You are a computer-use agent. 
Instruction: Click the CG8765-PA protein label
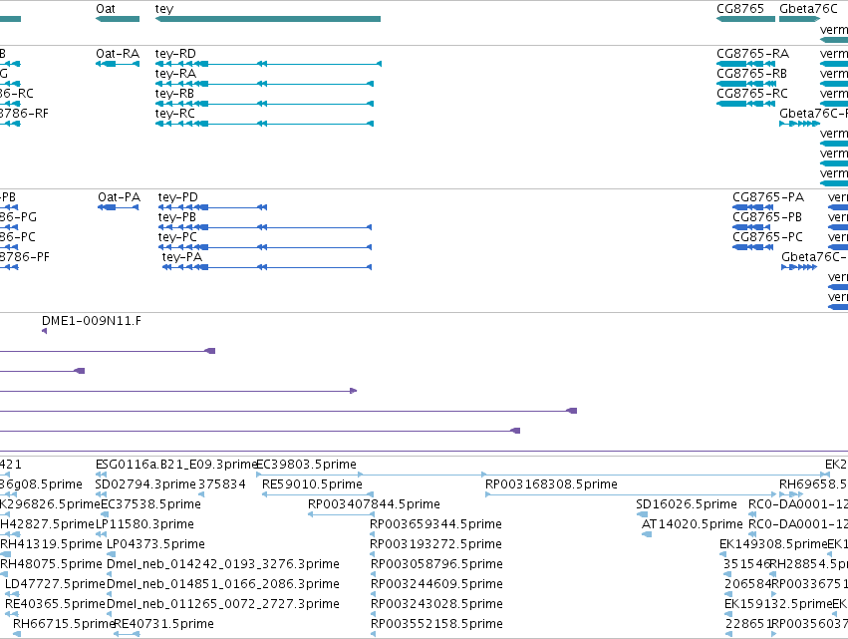768,197
